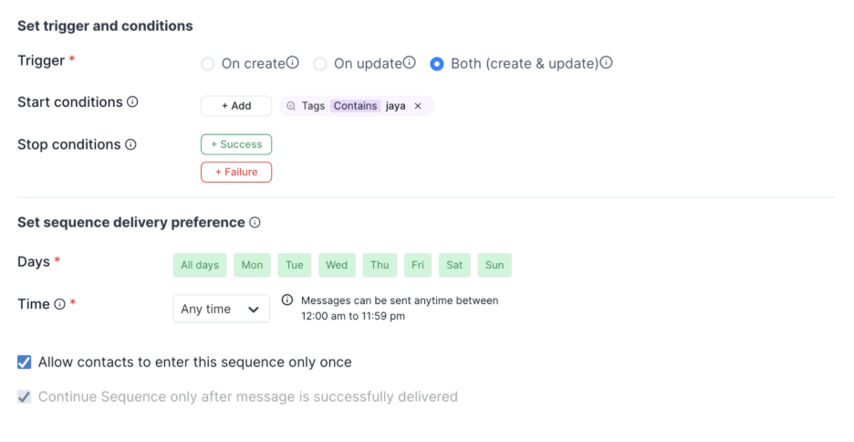Open the Any time dropdown
Screen dimensions: 854x442
click(x=221, y=309)
